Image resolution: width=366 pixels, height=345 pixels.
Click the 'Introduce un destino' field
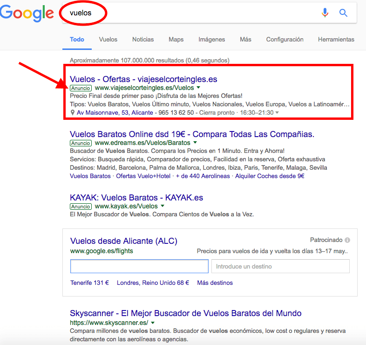[x=280, y=266]
